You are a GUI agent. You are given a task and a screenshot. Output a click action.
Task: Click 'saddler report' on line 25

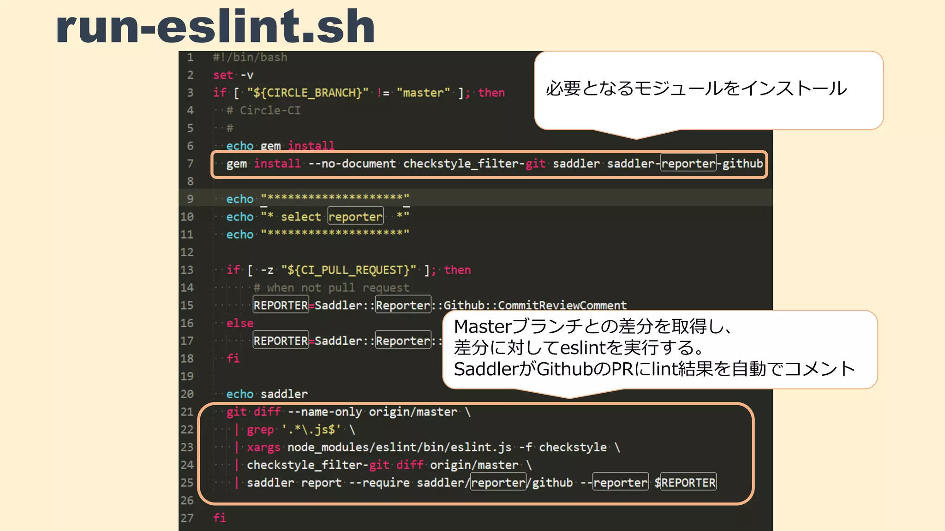(x=294, y=483)
